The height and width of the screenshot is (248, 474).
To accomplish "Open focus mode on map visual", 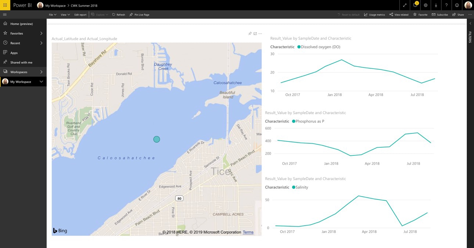I will [x=255, y=33].
